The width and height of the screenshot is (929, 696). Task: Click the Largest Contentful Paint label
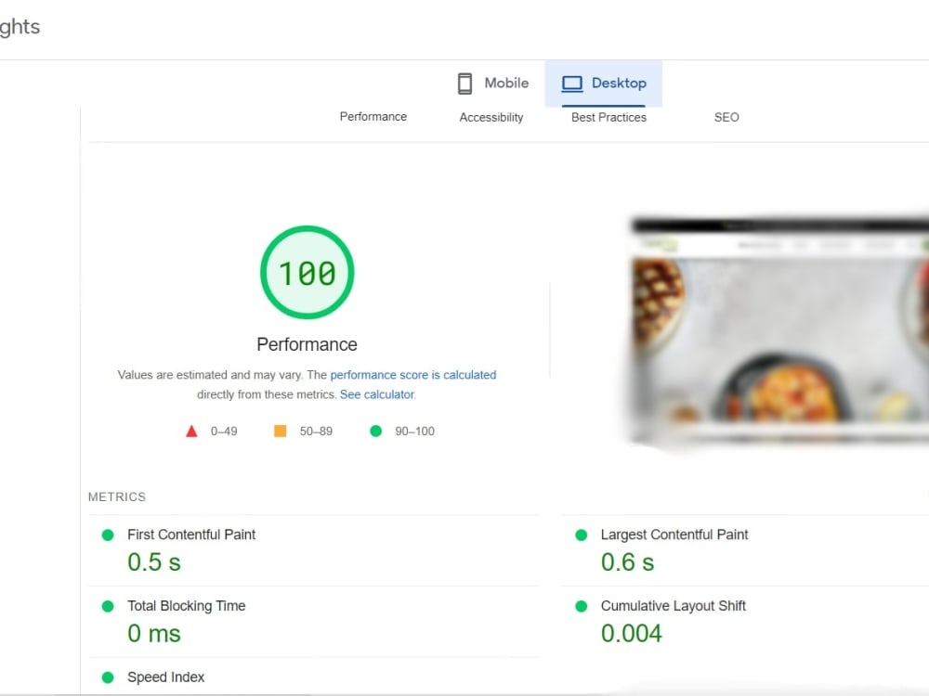click(674, 535)
